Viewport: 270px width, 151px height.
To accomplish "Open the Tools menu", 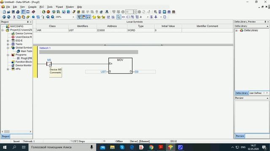I will point(50,7).
